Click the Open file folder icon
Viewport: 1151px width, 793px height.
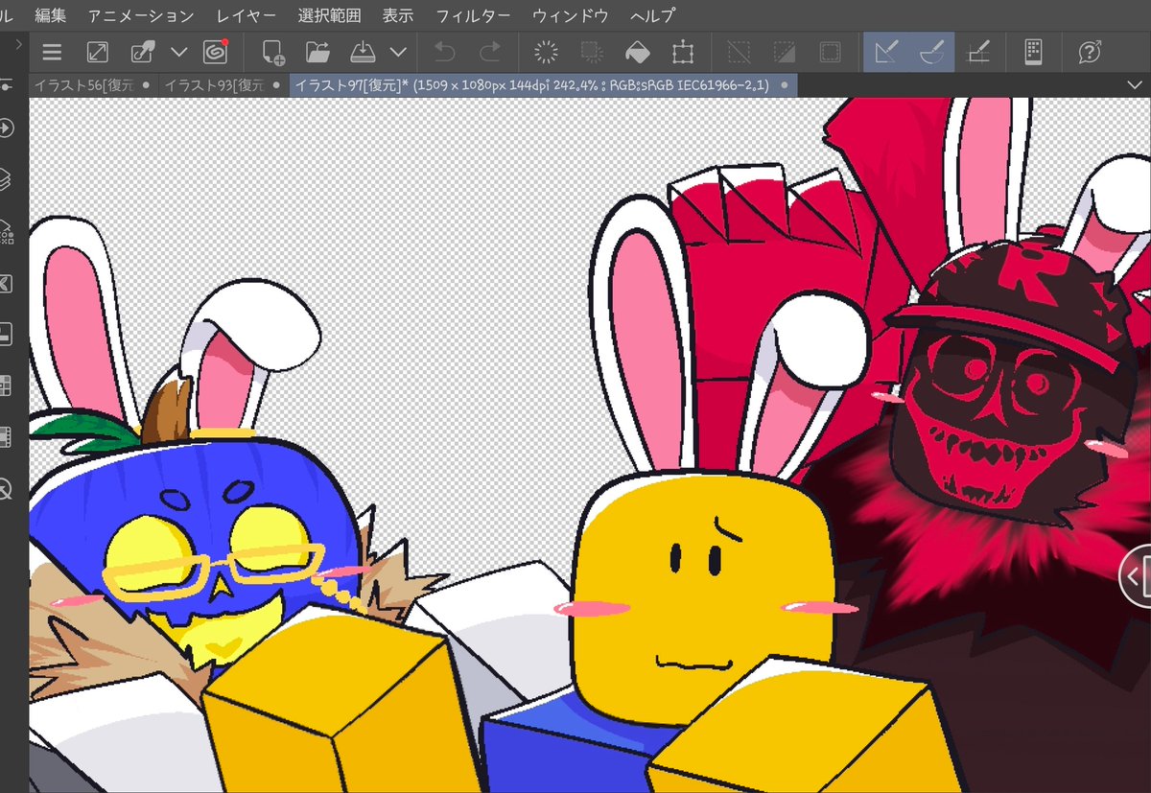click(x=317, y=52)
